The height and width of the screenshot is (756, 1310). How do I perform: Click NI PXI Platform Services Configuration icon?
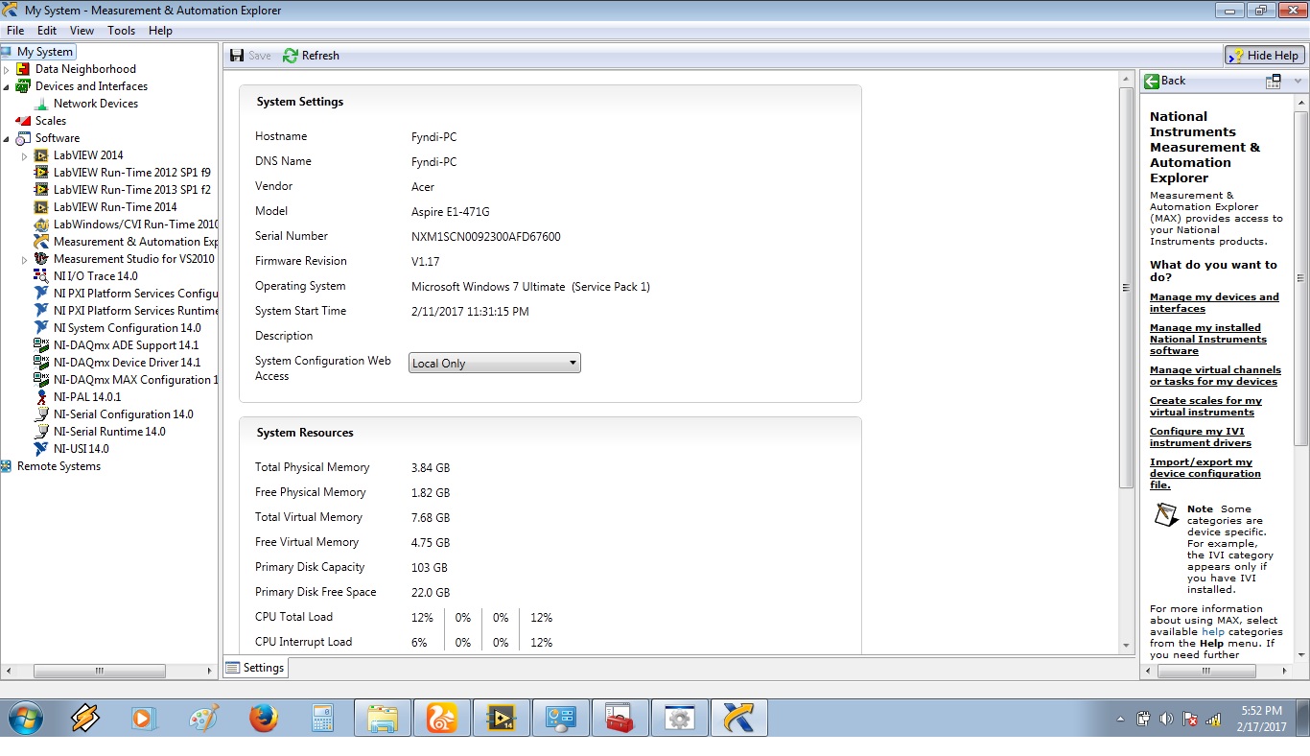41,294
